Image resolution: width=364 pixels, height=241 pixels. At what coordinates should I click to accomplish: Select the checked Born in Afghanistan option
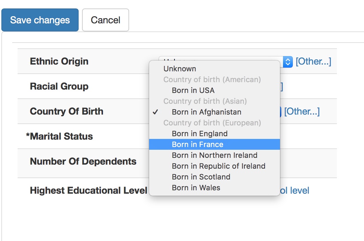point(206,112)
